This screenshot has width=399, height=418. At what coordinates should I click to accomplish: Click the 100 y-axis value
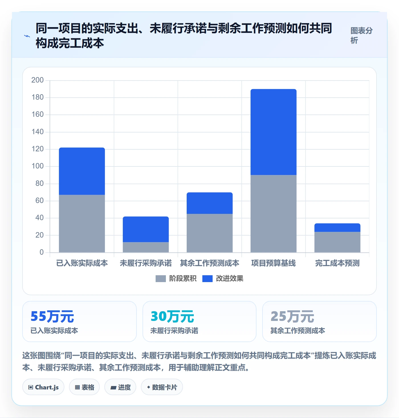click(x=37, y=166)
